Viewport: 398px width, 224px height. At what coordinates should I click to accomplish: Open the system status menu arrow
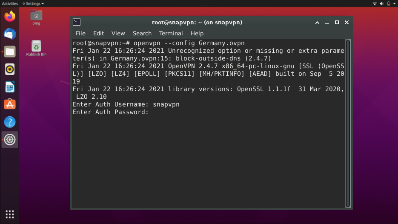pyautogui.click(x=395, y=3)
